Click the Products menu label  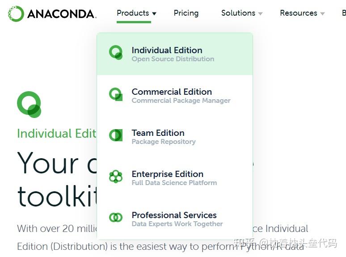point(133,13)
